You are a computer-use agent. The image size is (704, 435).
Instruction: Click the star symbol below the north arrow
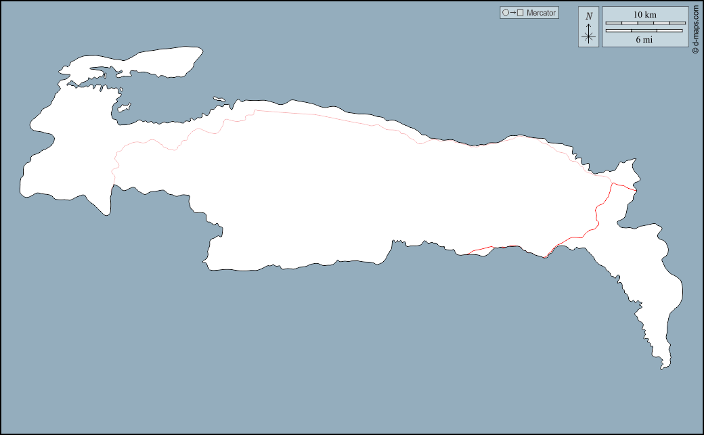pos(589,37)
